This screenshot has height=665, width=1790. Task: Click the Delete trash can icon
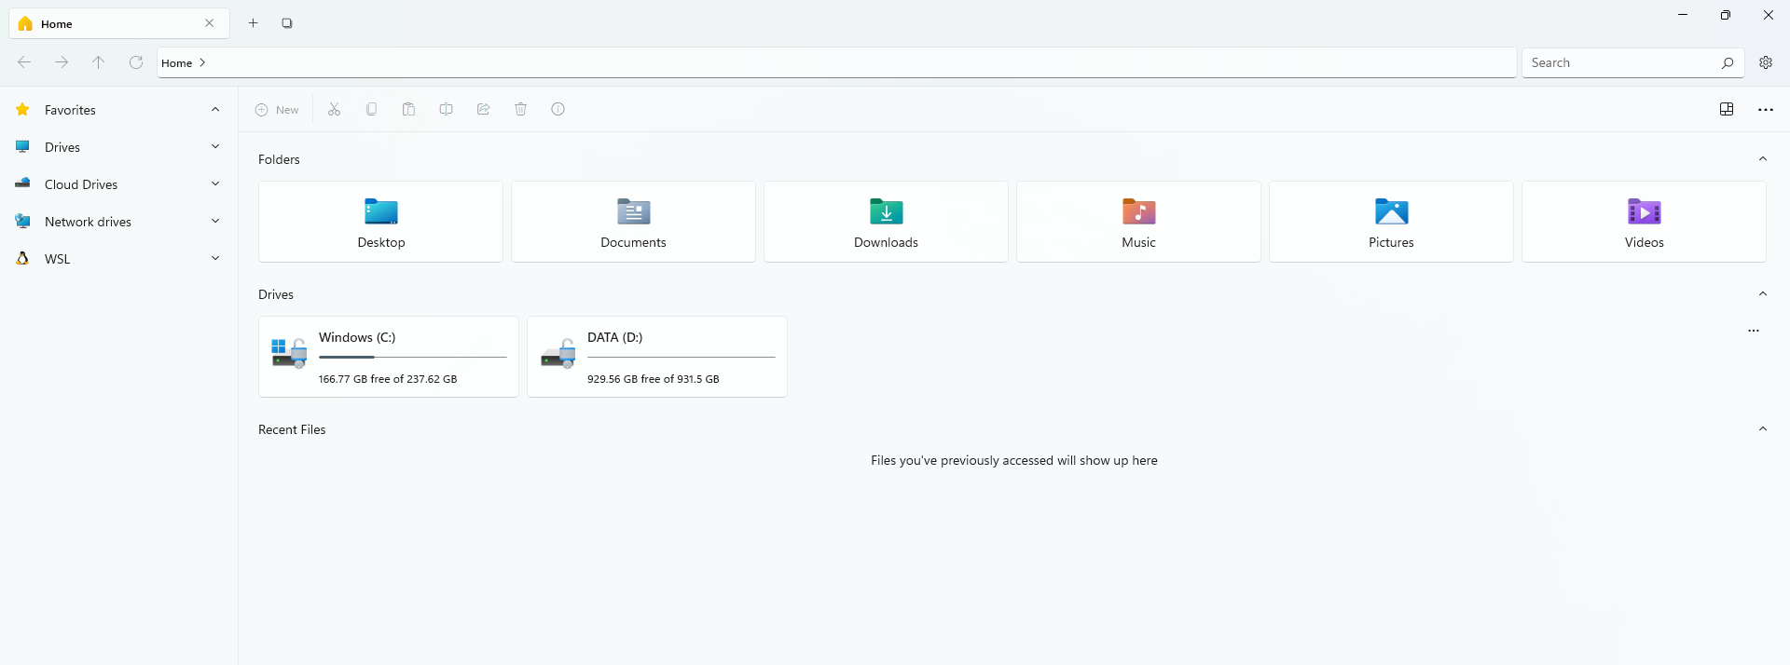pyautogui.click(x=520, y=110)
